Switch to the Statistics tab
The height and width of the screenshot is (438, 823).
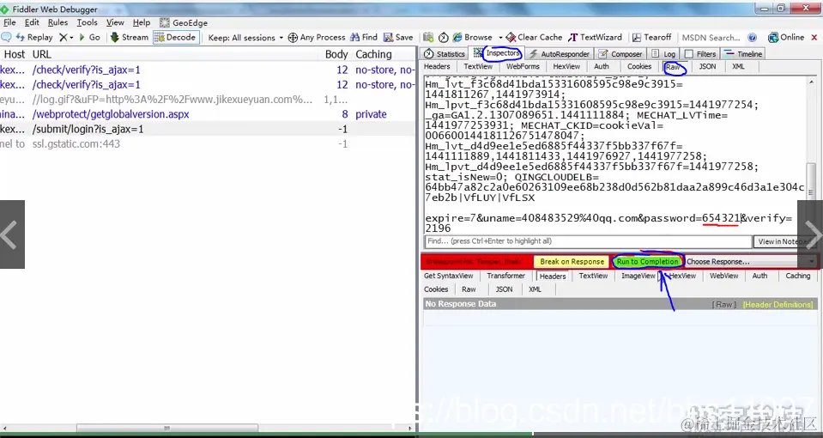(444, 53)
